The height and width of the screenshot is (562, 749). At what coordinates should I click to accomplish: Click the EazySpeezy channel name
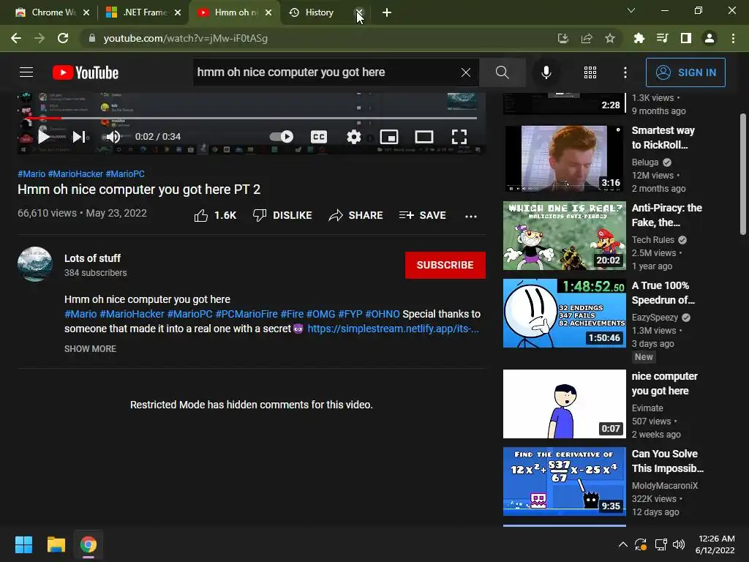pos(655,318)
